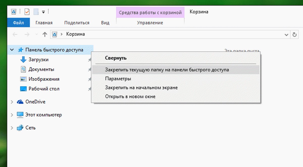Click the Recycle Bin icon in title bar
Screen dimensions: 303x167
pyautogui.click(x=14, y=12)
